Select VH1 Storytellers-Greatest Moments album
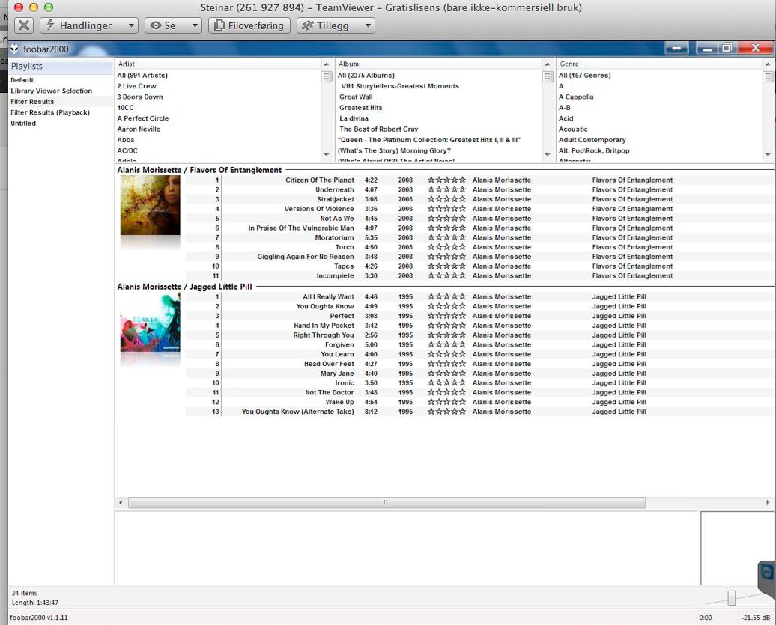Screen dimensions: 776x625 [400, 86]
